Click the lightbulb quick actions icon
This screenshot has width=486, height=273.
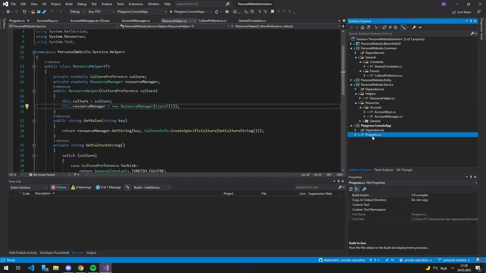click(27, 107)
